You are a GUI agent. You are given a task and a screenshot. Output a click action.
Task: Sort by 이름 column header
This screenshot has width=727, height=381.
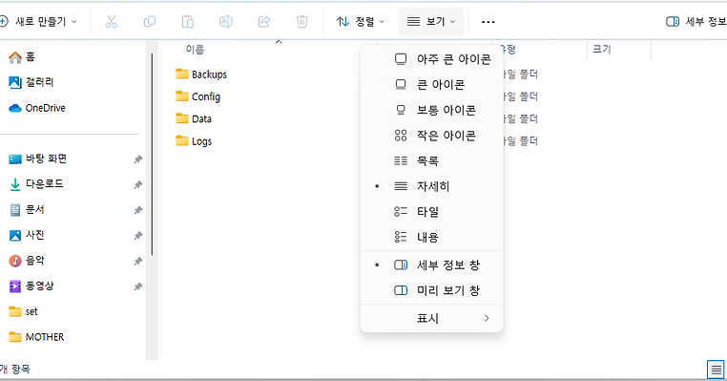click(195, 50)
